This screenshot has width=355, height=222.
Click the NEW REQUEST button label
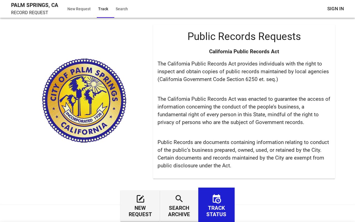click(x=140, y=211)
